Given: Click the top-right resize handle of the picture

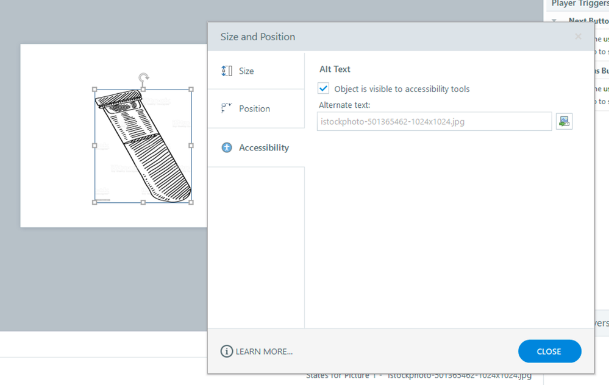Looking at the screenshot, I should tap(191, 90).
